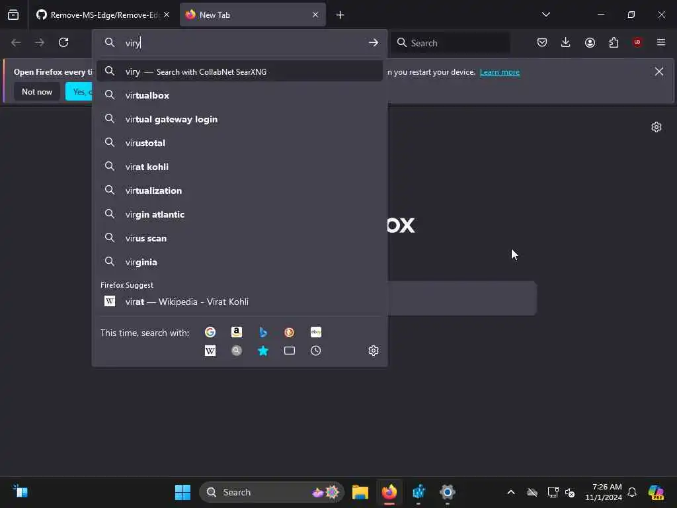Show hidden system tray icons
Image resolution: width=677 pixels, height=508 pixels.
pos(511,492)
